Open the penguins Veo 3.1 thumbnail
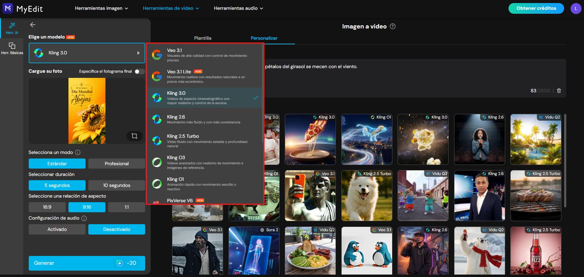The height and width of the screenshot is (277, 584). [x=367, y=251]
